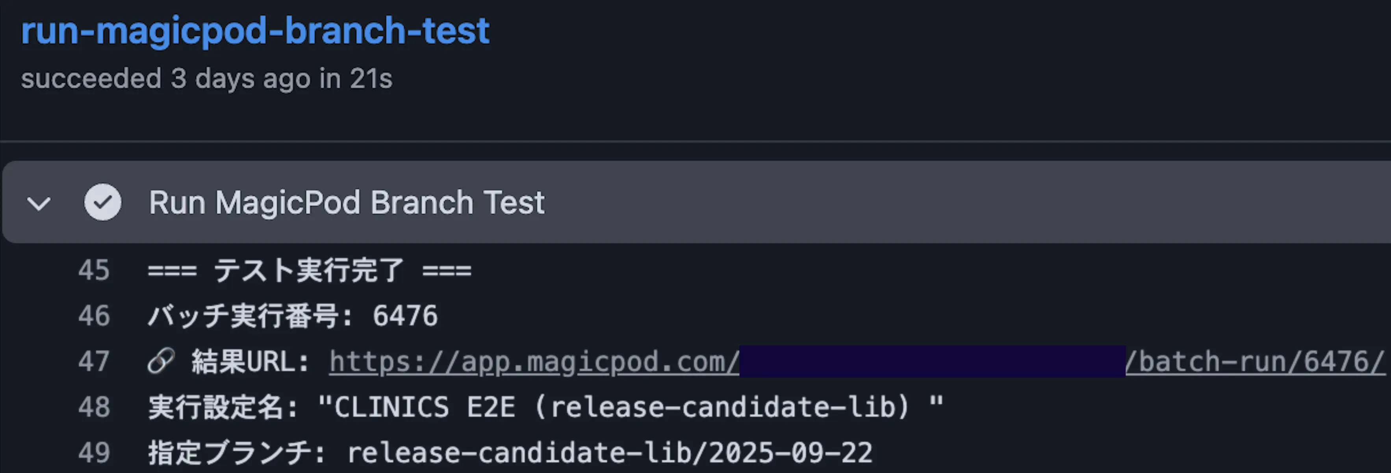The width and height of the screenshot is (1391, 473).
Task: Select the CLINICS E2E configuration log line
Action: coord(545,407)
